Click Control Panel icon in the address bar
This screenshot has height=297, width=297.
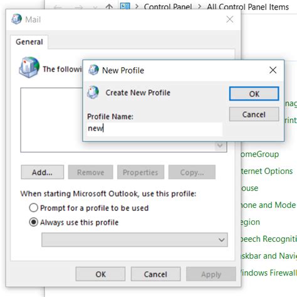[125, 6]
